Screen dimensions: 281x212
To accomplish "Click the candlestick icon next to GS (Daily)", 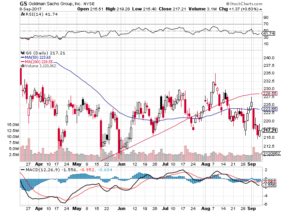I will pyautogui.click(x=22, y=53).
